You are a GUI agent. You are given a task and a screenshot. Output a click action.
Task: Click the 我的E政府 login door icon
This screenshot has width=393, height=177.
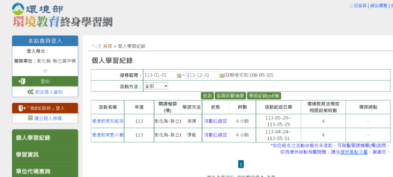pyautogui.click(x=22, y=108)
